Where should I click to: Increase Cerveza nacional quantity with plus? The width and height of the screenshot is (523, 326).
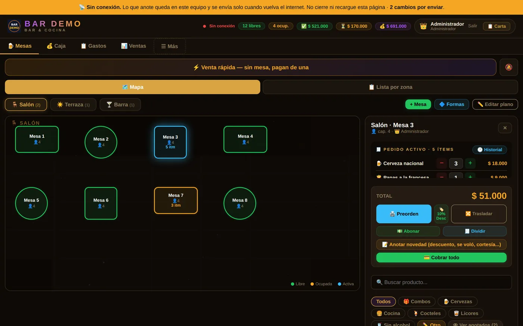click(470, 163)
